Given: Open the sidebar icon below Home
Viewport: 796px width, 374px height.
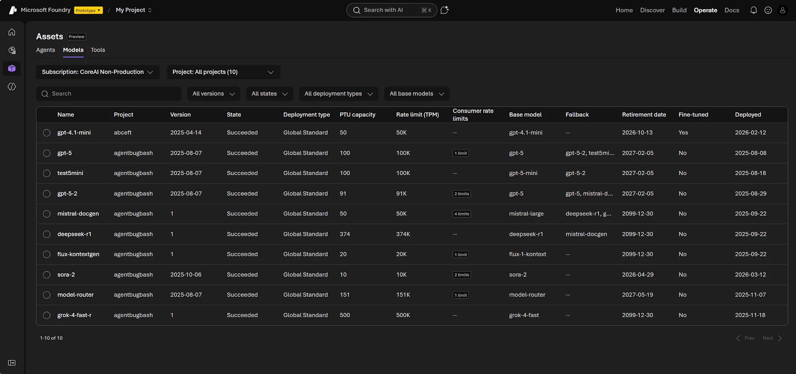Looking at the screenshot, I should [12, 50].
